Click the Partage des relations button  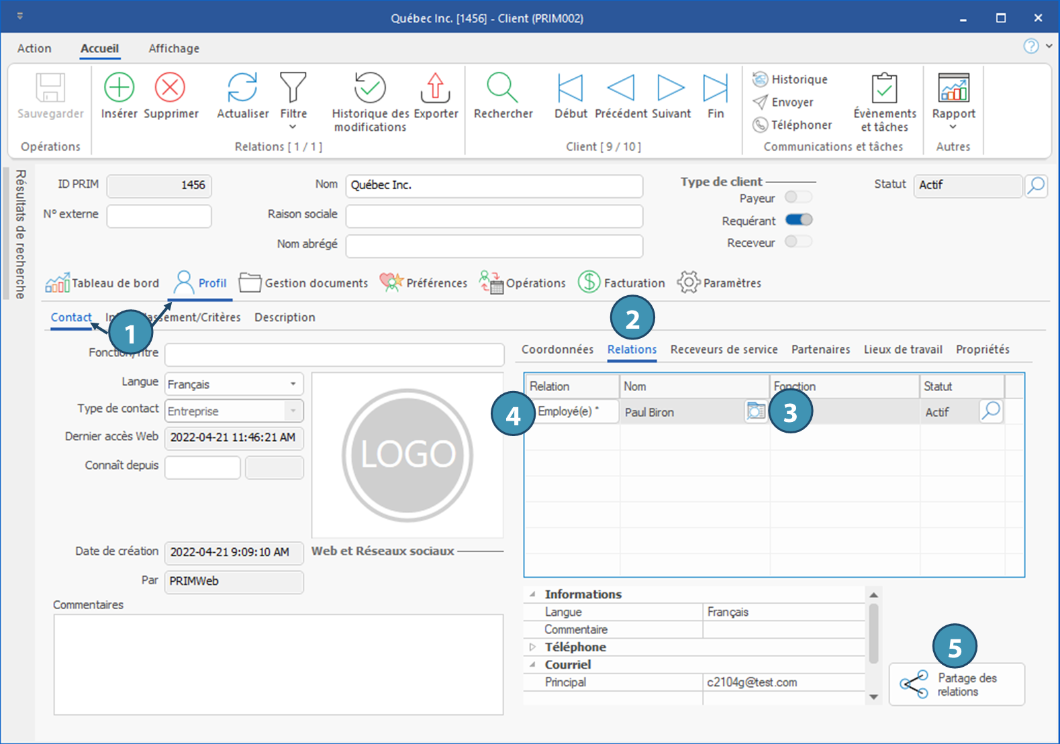click(957, 685)
